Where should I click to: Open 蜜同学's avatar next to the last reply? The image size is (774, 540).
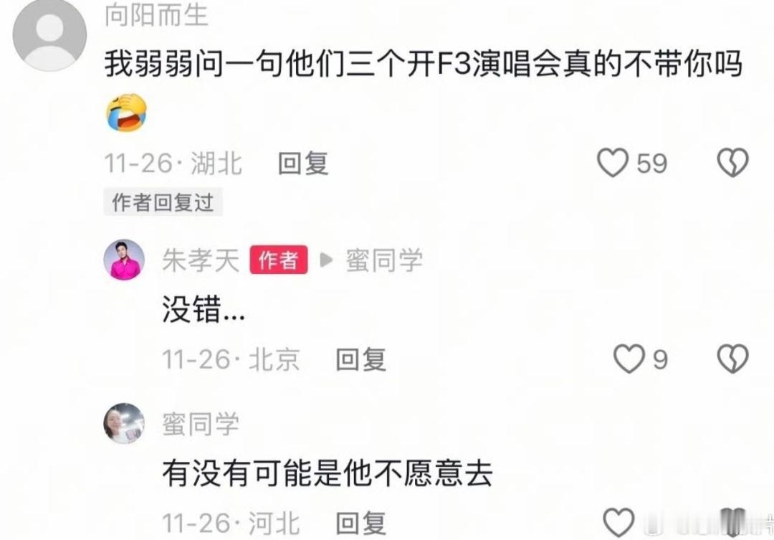124,423
